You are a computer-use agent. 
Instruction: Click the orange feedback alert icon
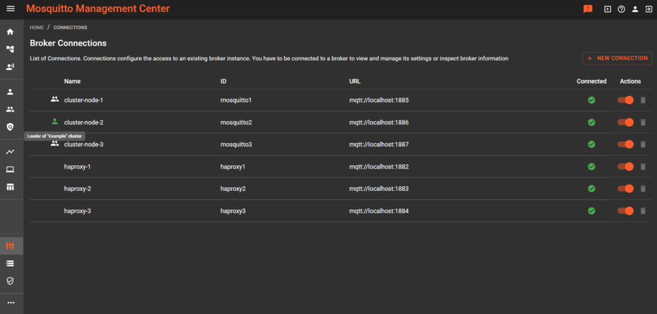click(x=588, y=9)
